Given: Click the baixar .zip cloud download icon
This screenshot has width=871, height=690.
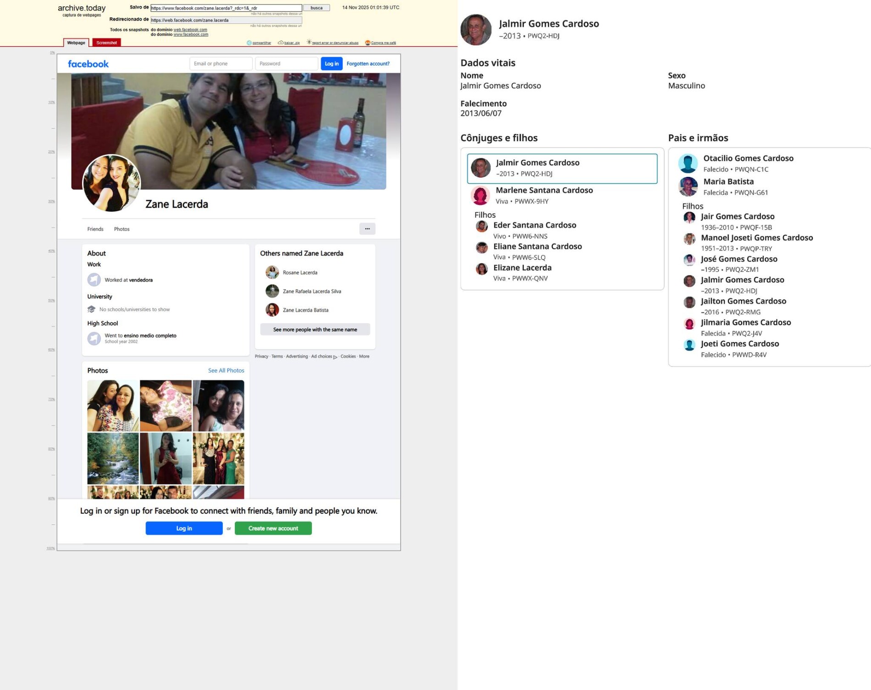Looking at the screenshot, I should coord(281,43).
